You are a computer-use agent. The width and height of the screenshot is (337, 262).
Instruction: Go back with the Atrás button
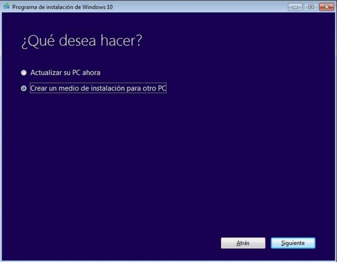point(243,243)
